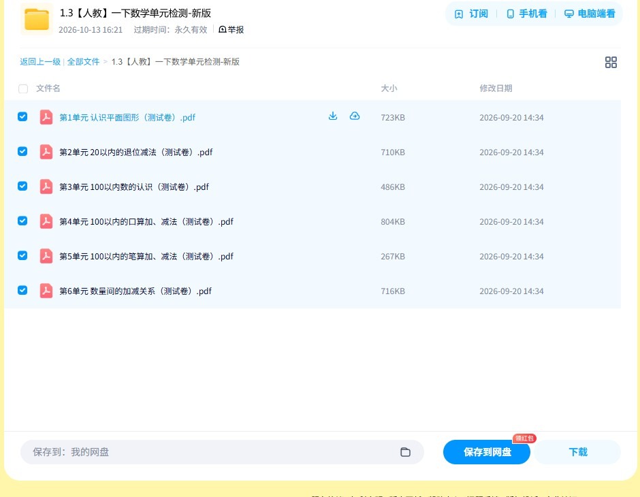Click PDF icon of 第3单元 100以内数的认识
Image resolution: width=640 pixels, height=497 pixels.
[46, 187]
